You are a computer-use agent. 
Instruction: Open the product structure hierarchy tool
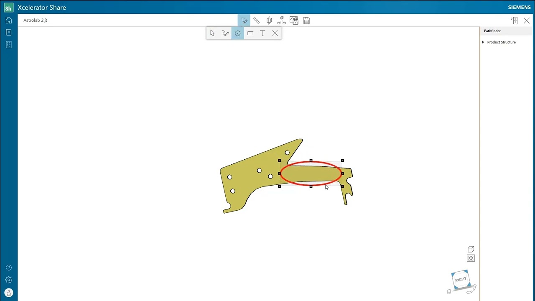click(x=281, y=20)
